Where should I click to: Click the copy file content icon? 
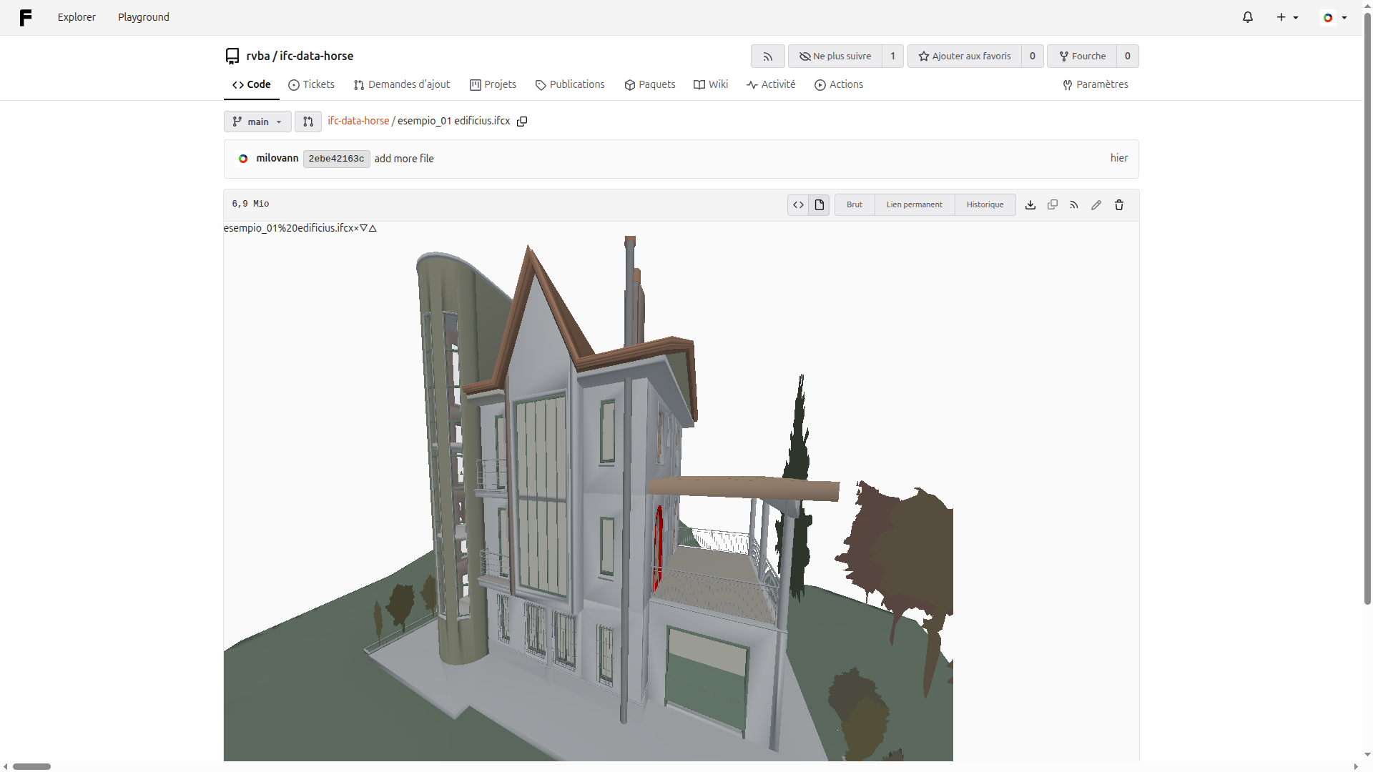tap(1053, 205)
